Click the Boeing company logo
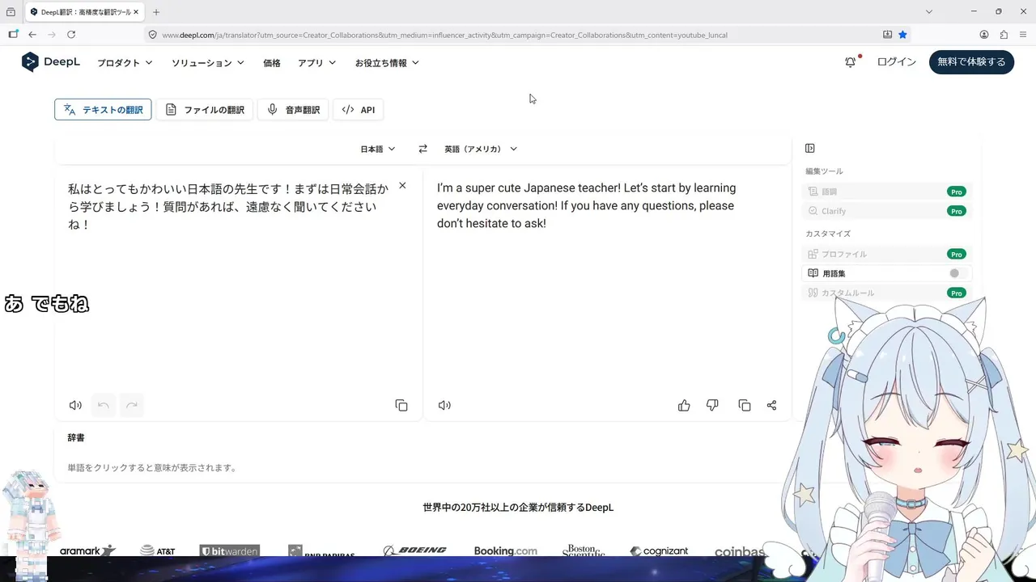This screenshot has width=1036, height=582. pos(414,550)
